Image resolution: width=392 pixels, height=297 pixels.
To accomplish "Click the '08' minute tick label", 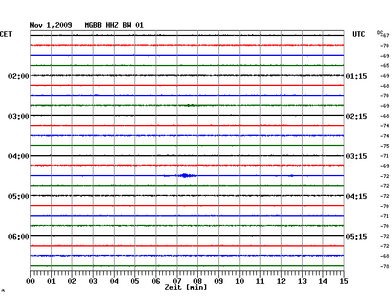I will 197,281.
